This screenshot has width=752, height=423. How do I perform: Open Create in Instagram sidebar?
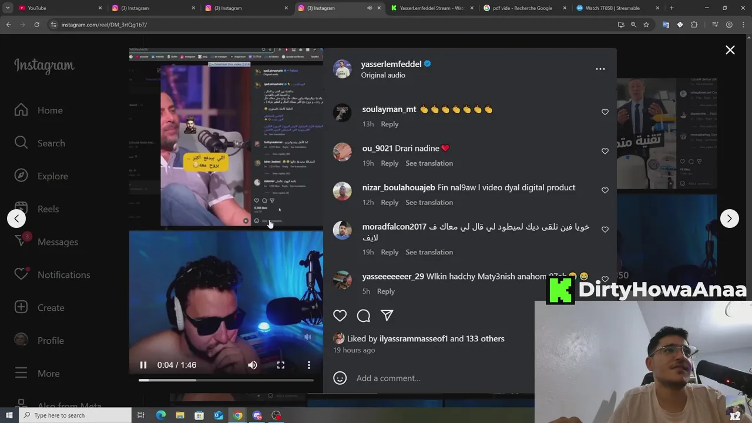tap(39, 308)
